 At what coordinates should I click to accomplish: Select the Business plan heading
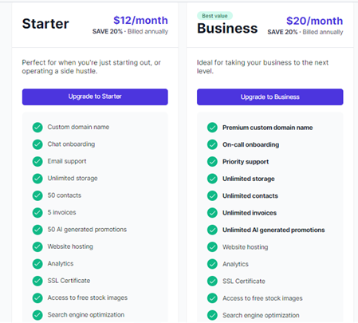tap(227, 28)
